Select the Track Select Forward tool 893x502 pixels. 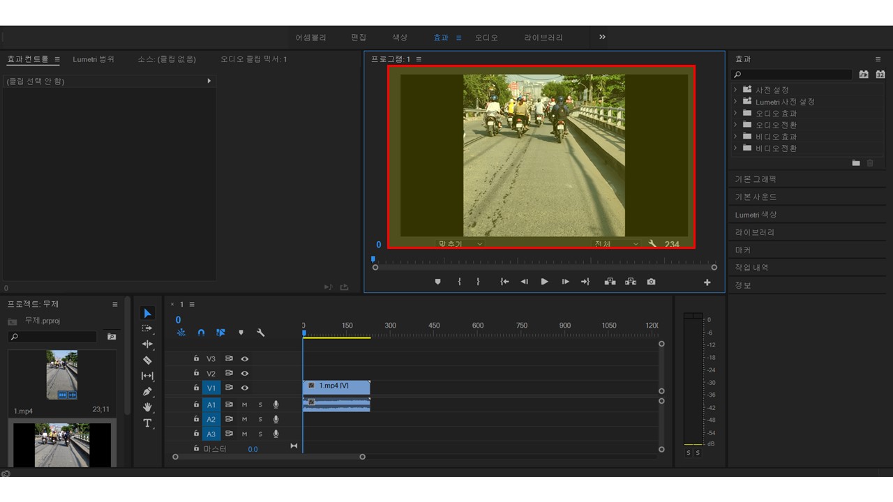(147, 328)
